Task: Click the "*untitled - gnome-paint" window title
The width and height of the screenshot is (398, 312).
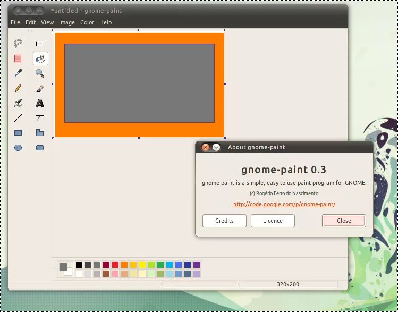Action: point(86,11)
